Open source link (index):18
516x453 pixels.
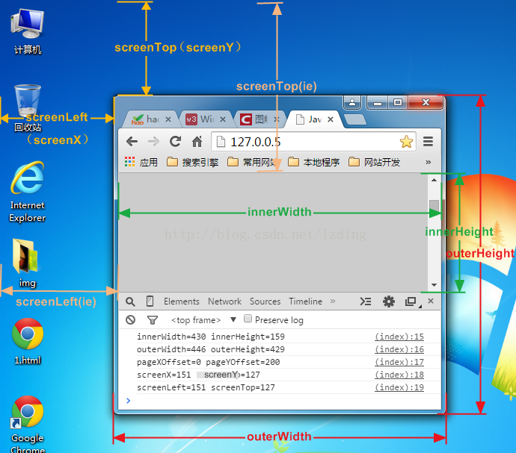399,375
